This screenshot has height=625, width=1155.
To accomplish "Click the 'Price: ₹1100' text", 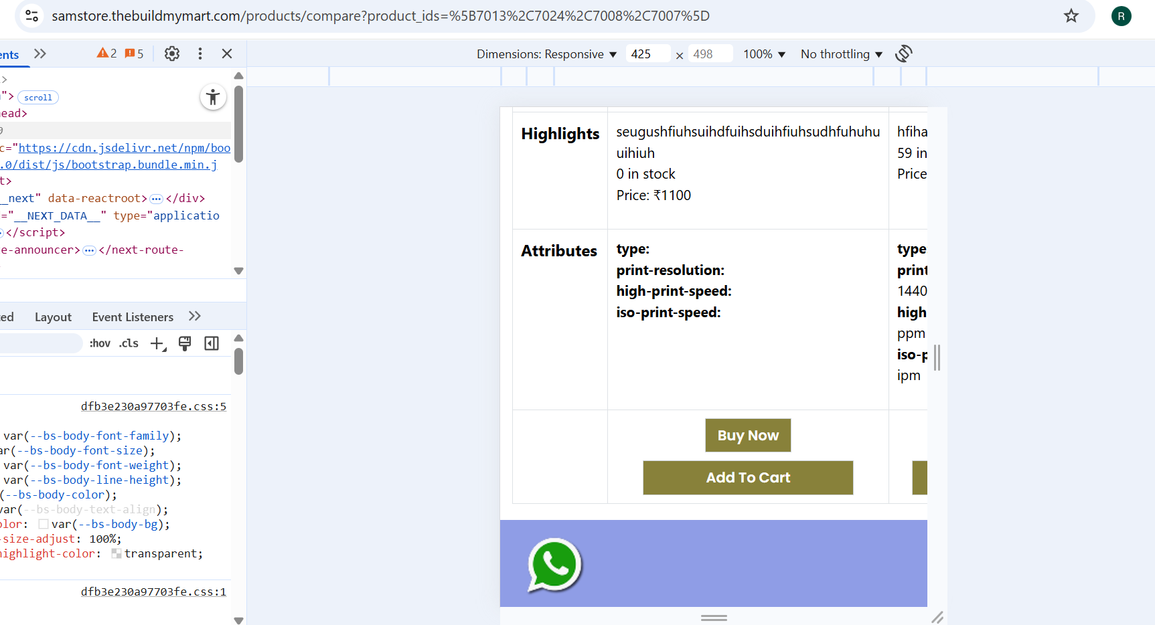I will (653, 195).
